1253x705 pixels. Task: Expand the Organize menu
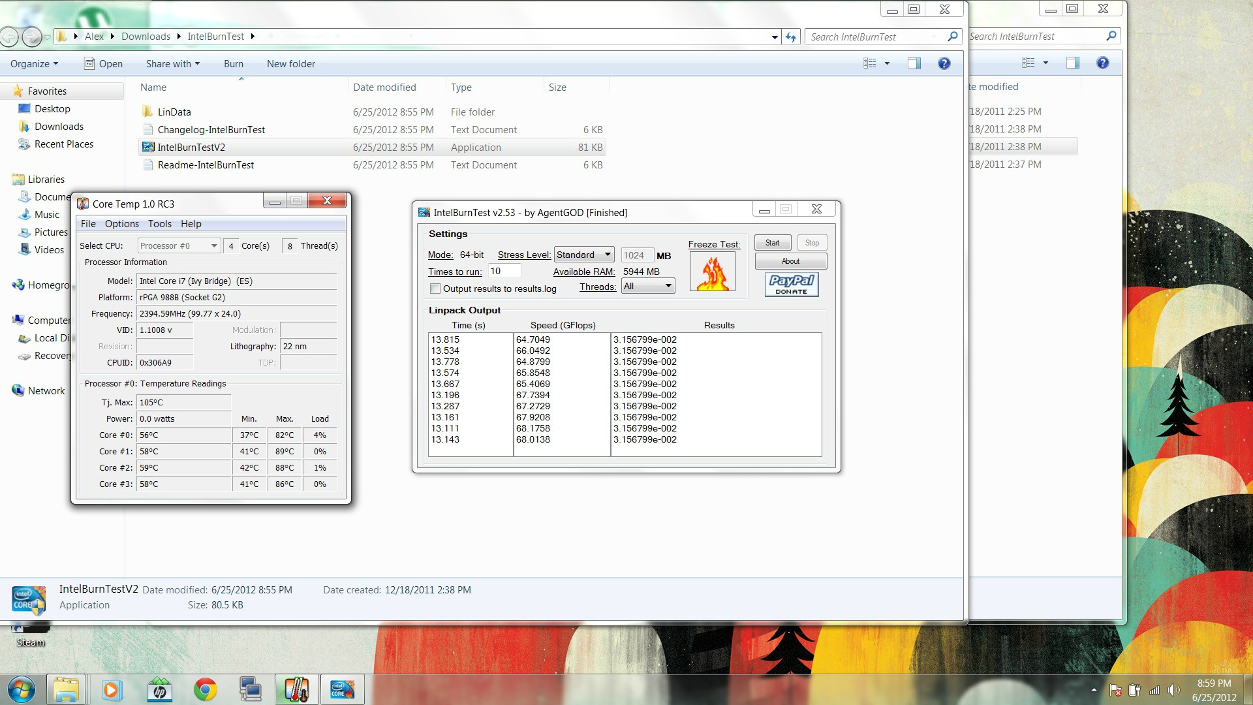pos(34,63)
